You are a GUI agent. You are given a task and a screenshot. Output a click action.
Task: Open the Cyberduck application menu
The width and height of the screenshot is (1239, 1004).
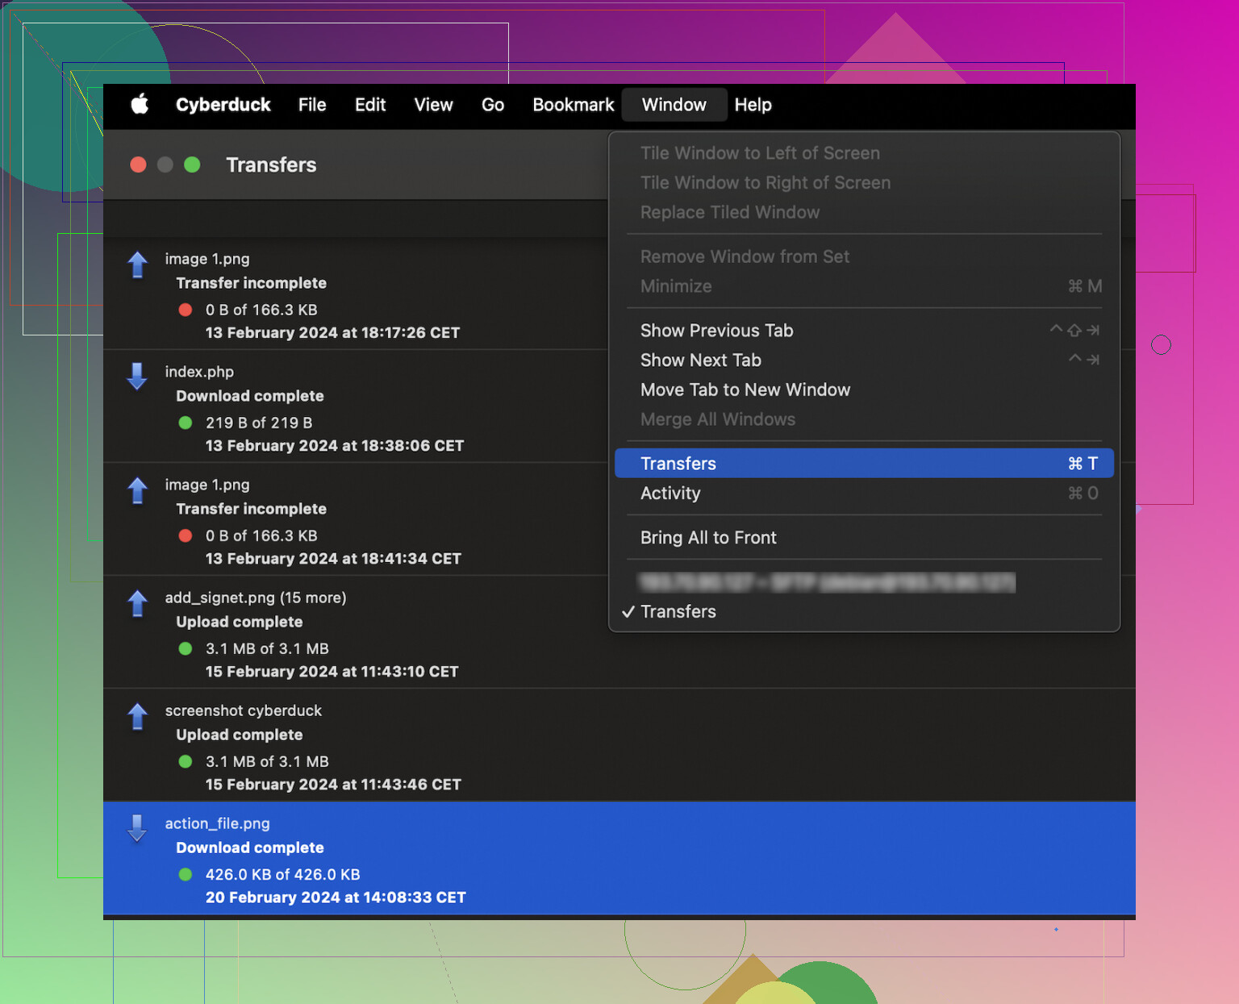coord(223,105)
